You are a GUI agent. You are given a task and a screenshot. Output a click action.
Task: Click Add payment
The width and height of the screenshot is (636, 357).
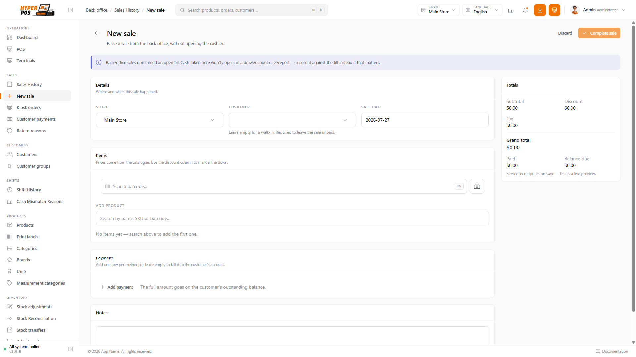pyautogui.click(x=117, y=287)
